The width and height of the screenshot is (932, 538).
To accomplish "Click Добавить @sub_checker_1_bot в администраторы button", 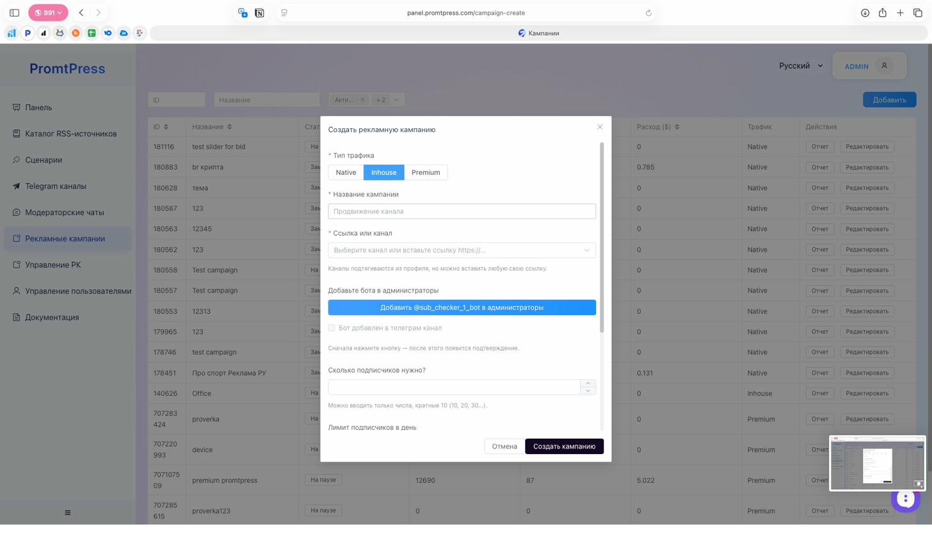I will pyautogui.click(x=462, y=307).
